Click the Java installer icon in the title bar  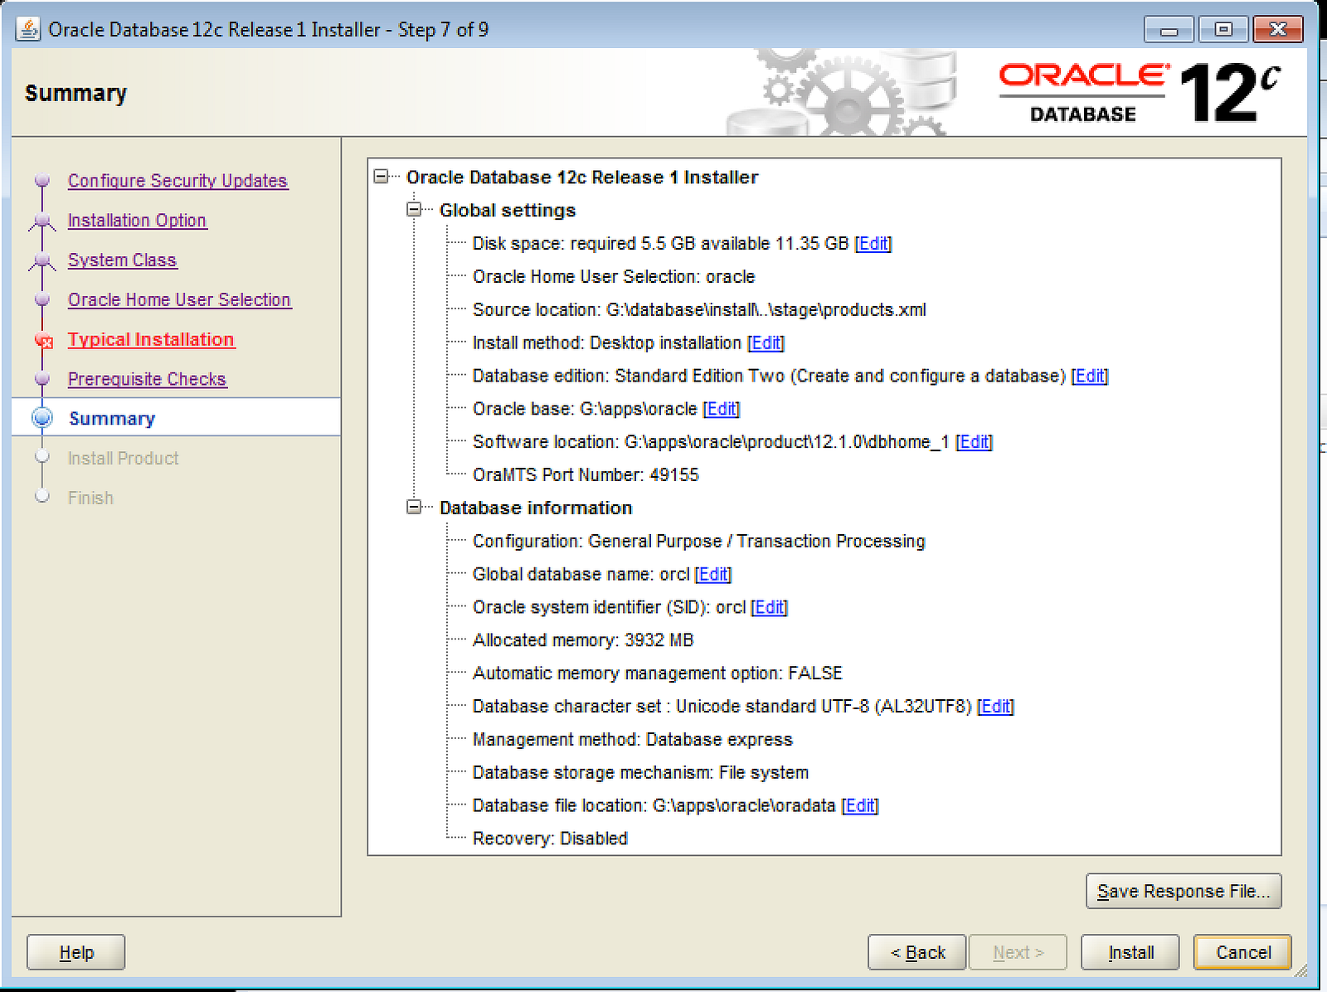coord(28,29)
